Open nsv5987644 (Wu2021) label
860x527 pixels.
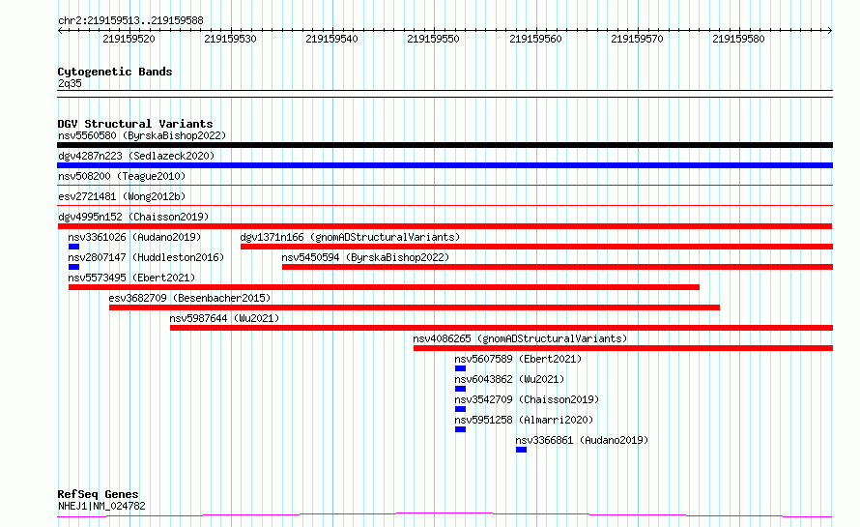224,318
